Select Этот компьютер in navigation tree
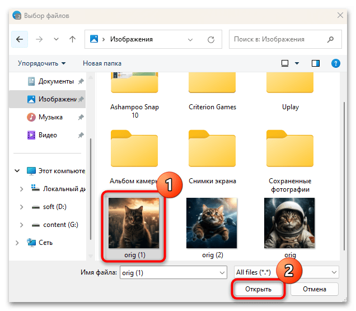This screenshot has height=311, width=356. pos(56,171)
